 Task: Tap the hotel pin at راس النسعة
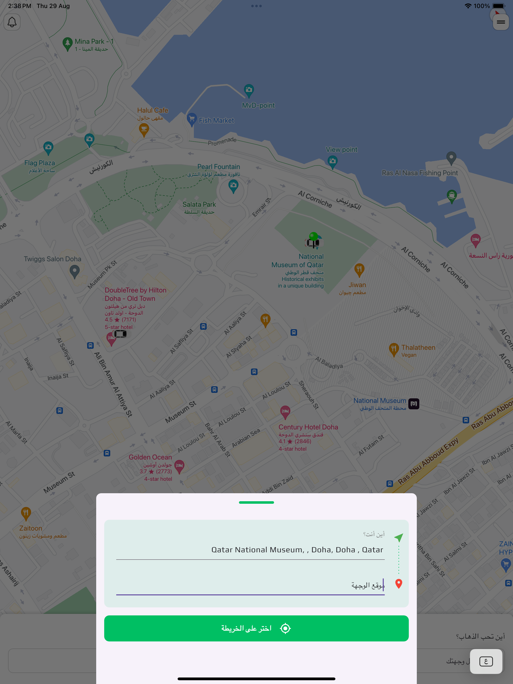[x=476, y=241]
